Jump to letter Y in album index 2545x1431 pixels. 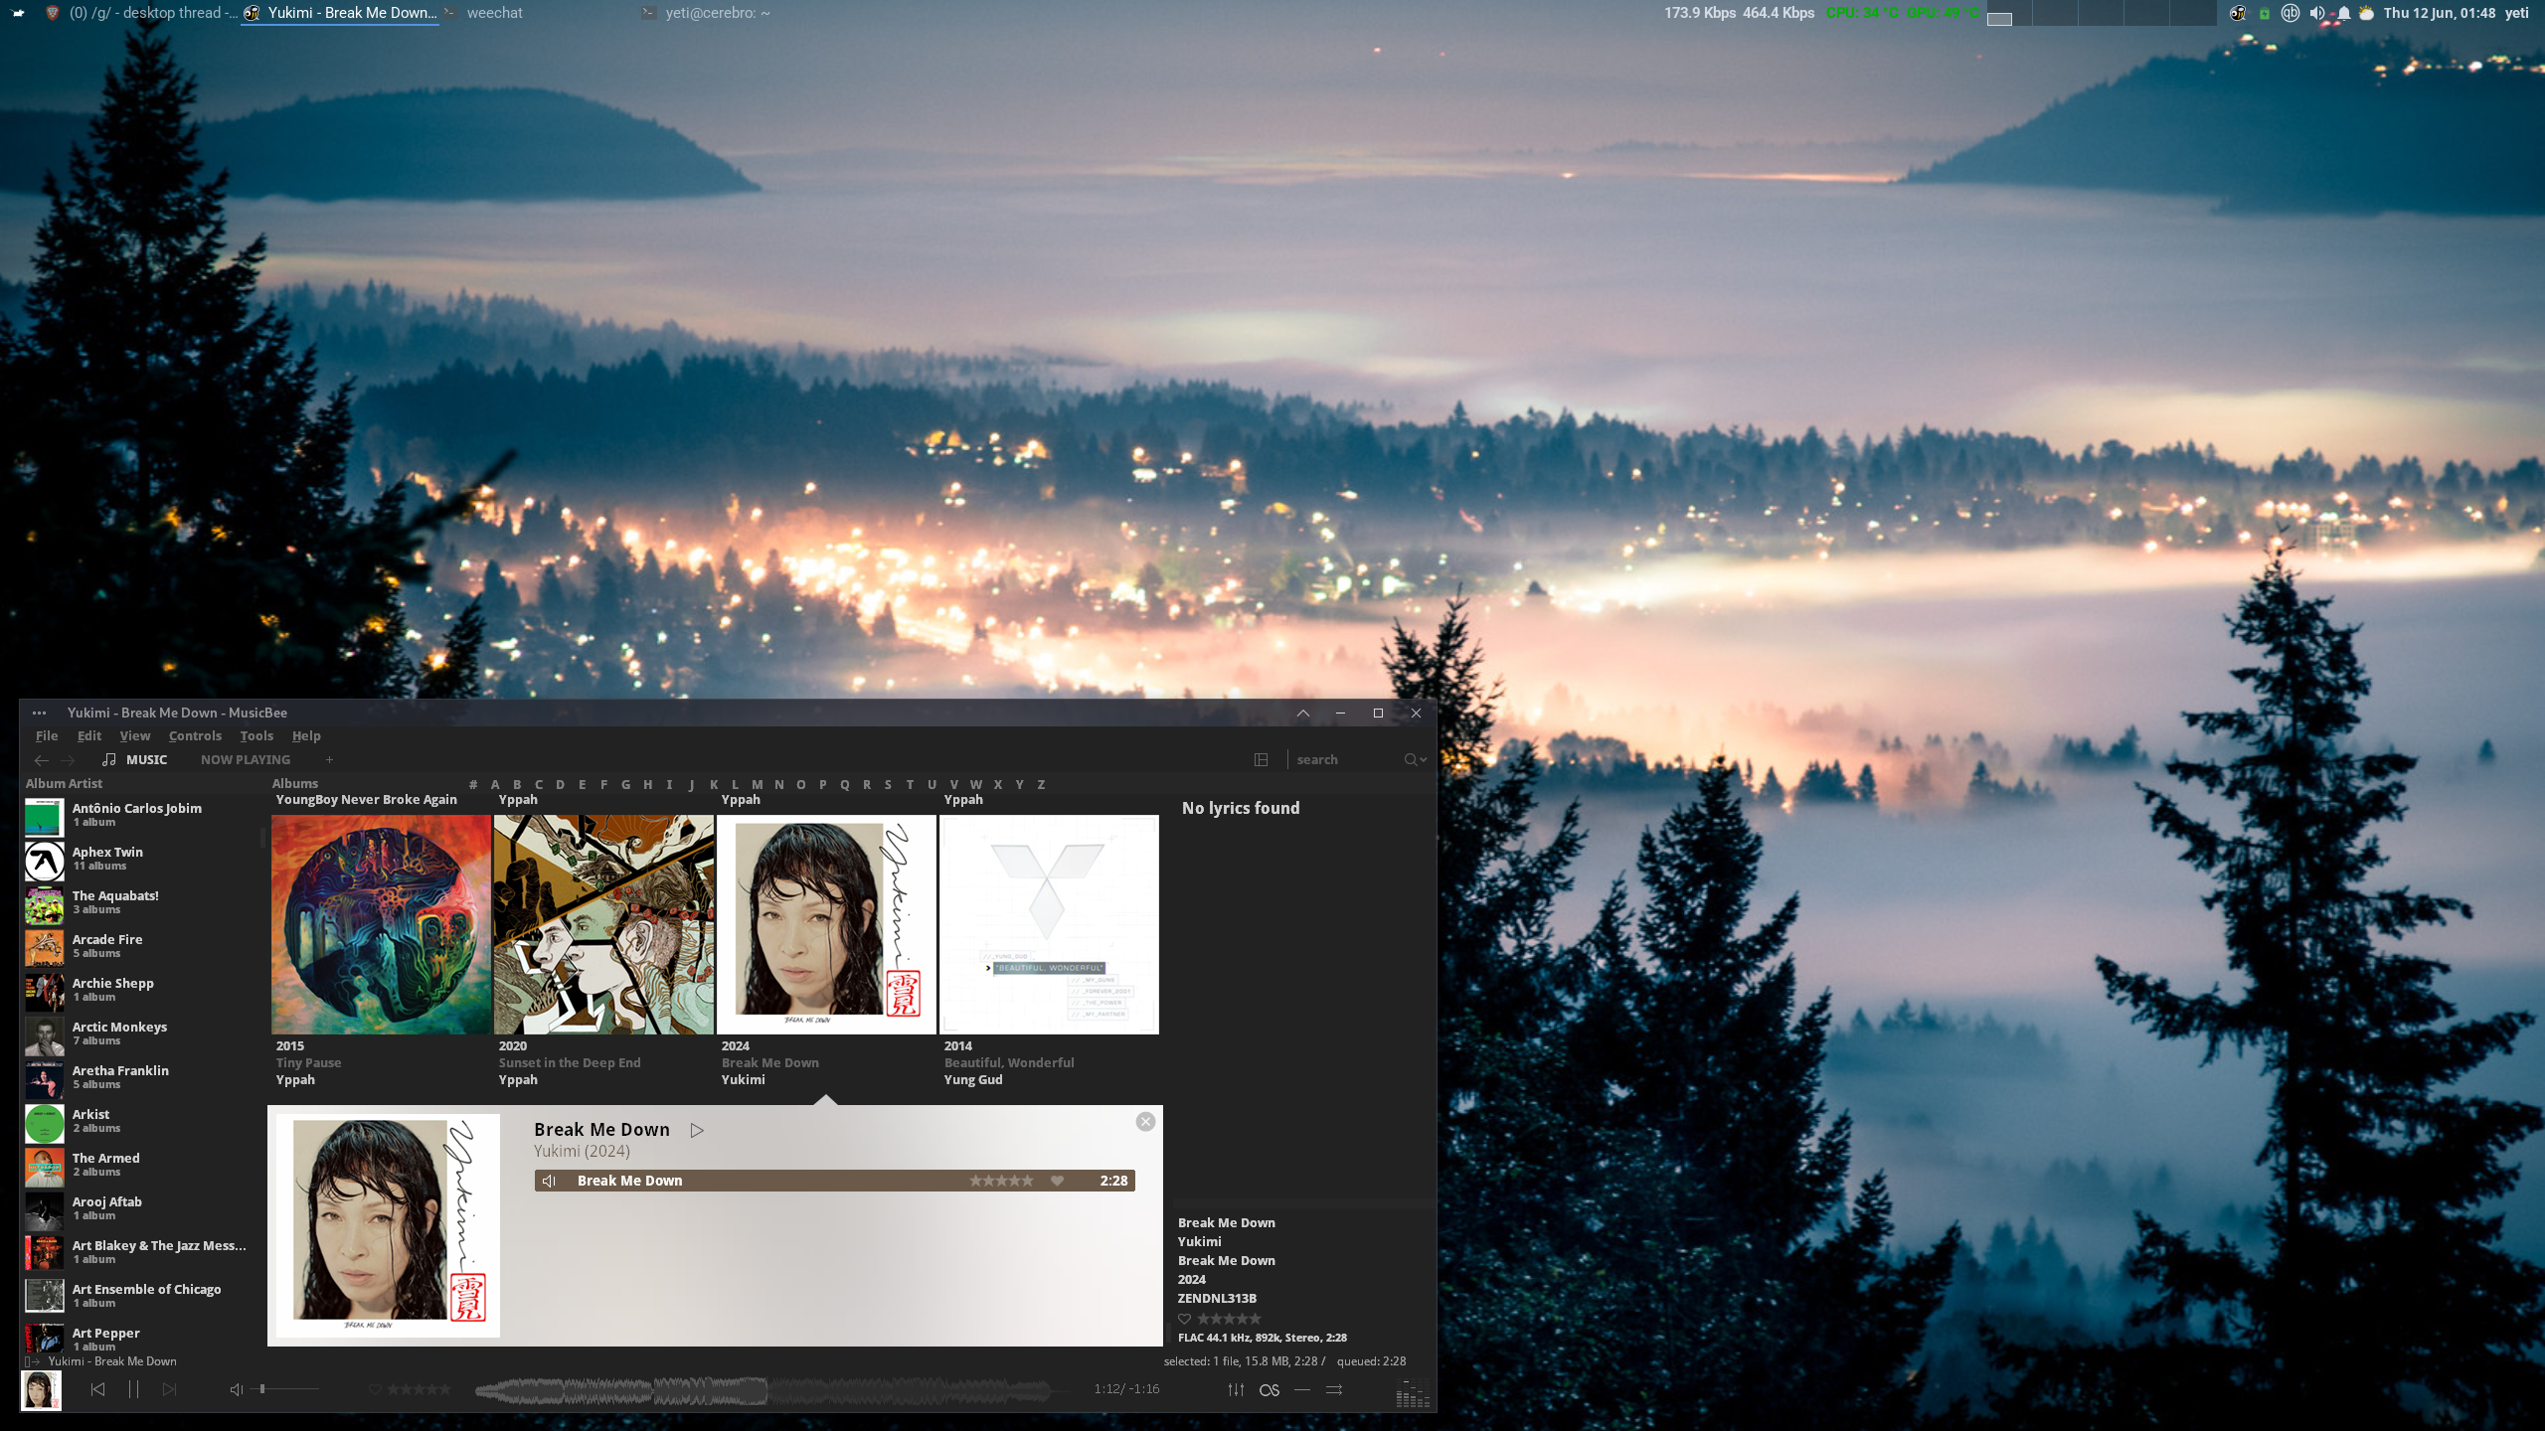point(1019,784)
